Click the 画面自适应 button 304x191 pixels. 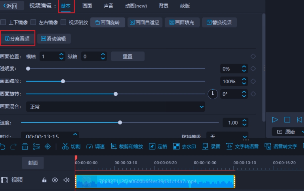click(145, 22)
